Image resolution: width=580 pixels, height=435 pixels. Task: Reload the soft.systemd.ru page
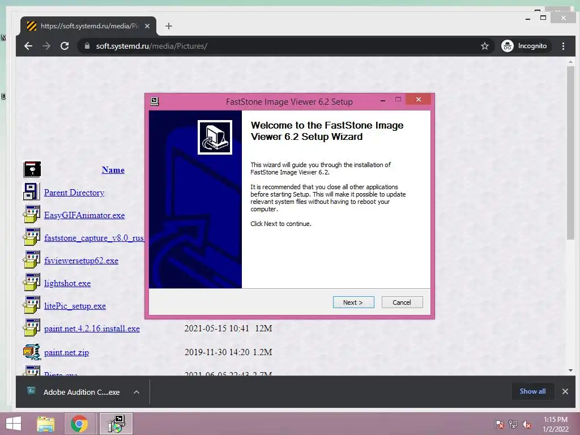[65, 46]
